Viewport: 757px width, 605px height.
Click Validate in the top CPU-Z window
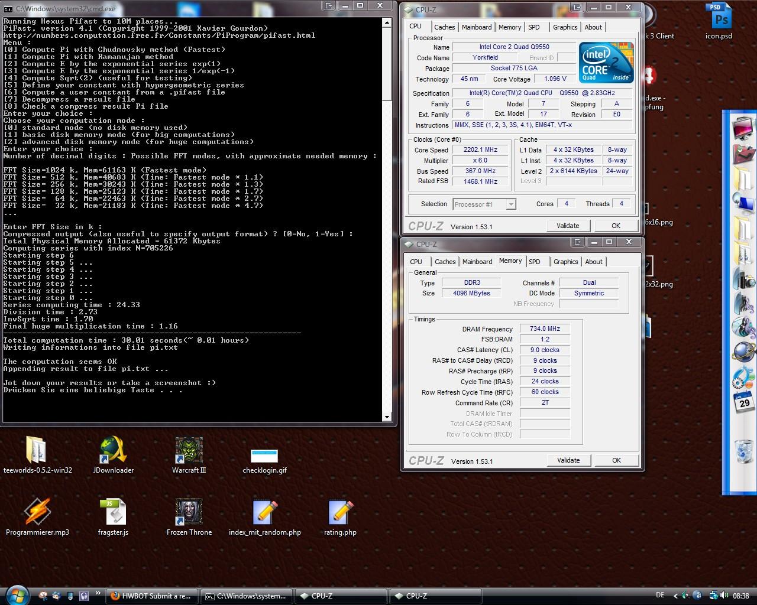[x=568, y=226]
